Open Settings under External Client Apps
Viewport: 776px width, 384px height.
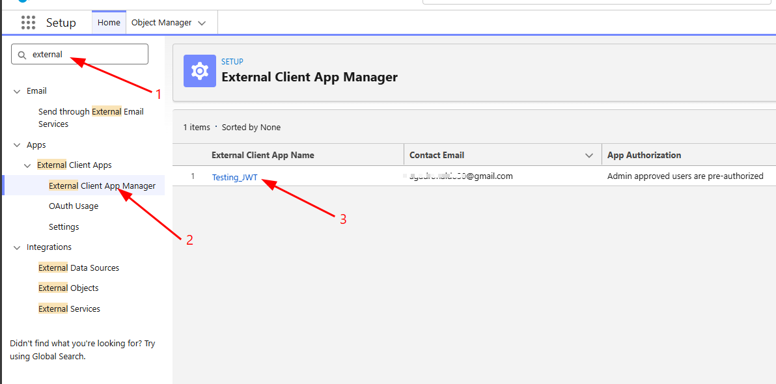64,227
